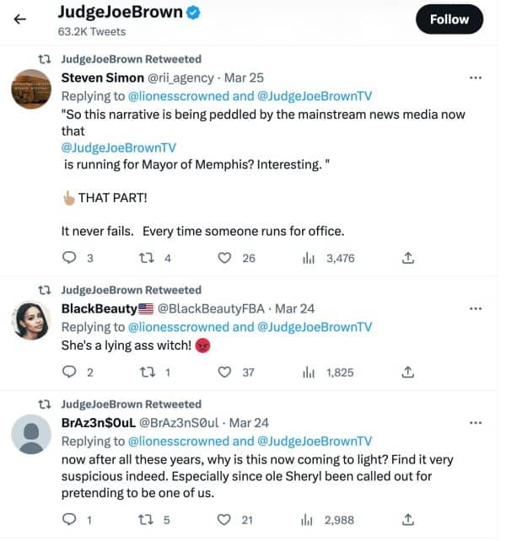Reply to BlackBeauty's tweet
Viewport: 506px width, 541px height.
pyautogui.click(x=70, y=372)
